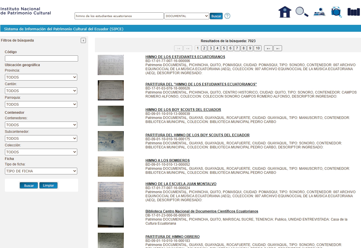Expand the Colección dropdown
The width and height of the screenshot is (361, 248).
point(41,152)
